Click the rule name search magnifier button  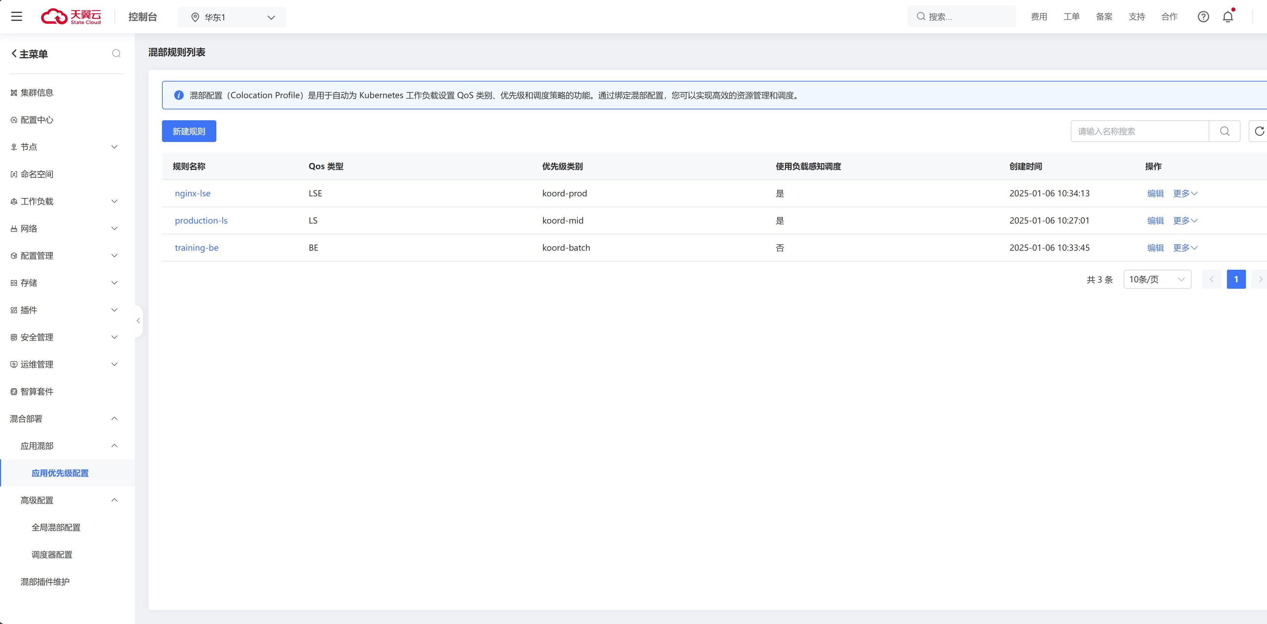(1225, 131)
